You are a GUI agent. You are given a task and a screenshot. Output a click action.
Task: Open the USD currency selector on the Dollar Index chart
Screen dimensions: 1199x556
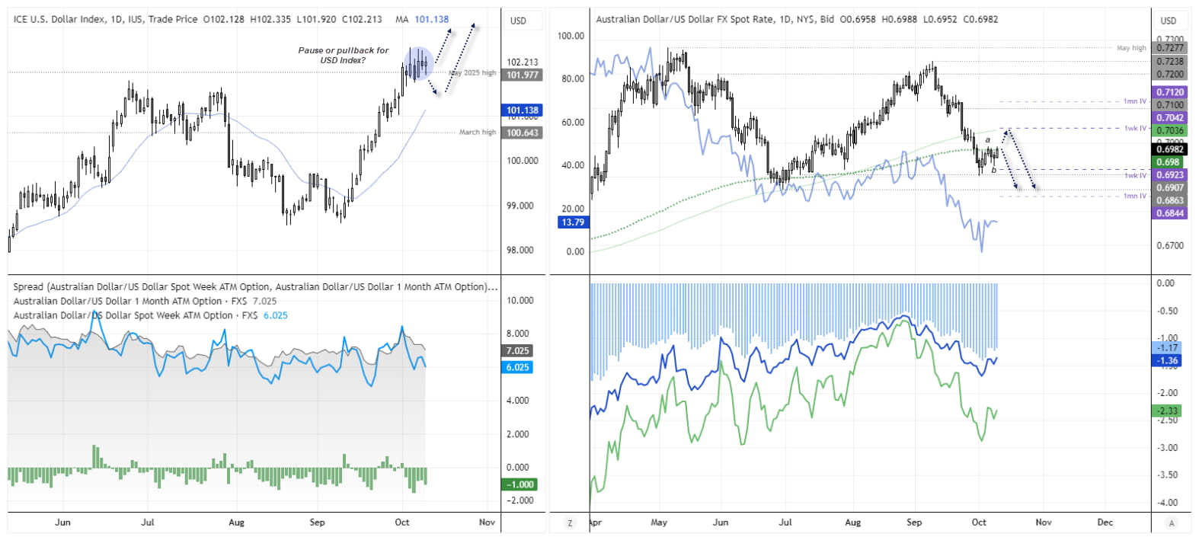pyautogui.click(x=518, y=21)
